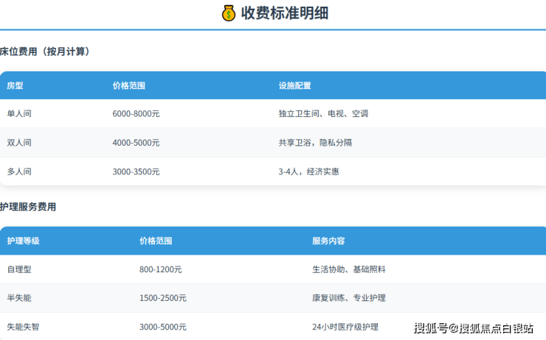Viewport: 546px width, 340px height.
Task: Click the 6000-8000元 price cell
Action: [136, 114]
